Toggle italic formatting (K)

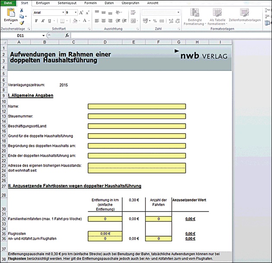[43, 20]
